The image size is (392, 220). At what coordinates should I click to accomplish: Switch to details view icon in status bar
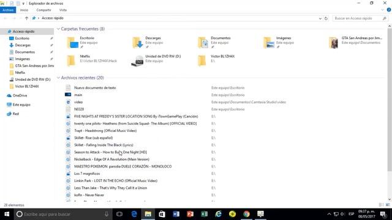(381, 205)
